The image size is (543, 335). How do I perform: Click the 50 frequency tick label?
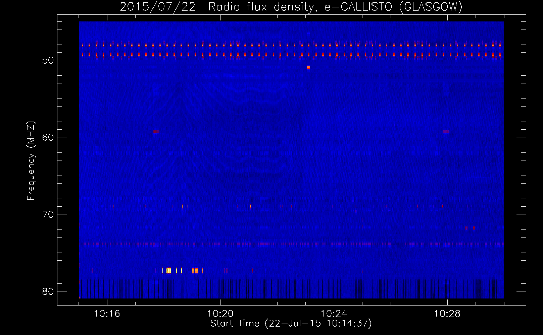point(48,60)
